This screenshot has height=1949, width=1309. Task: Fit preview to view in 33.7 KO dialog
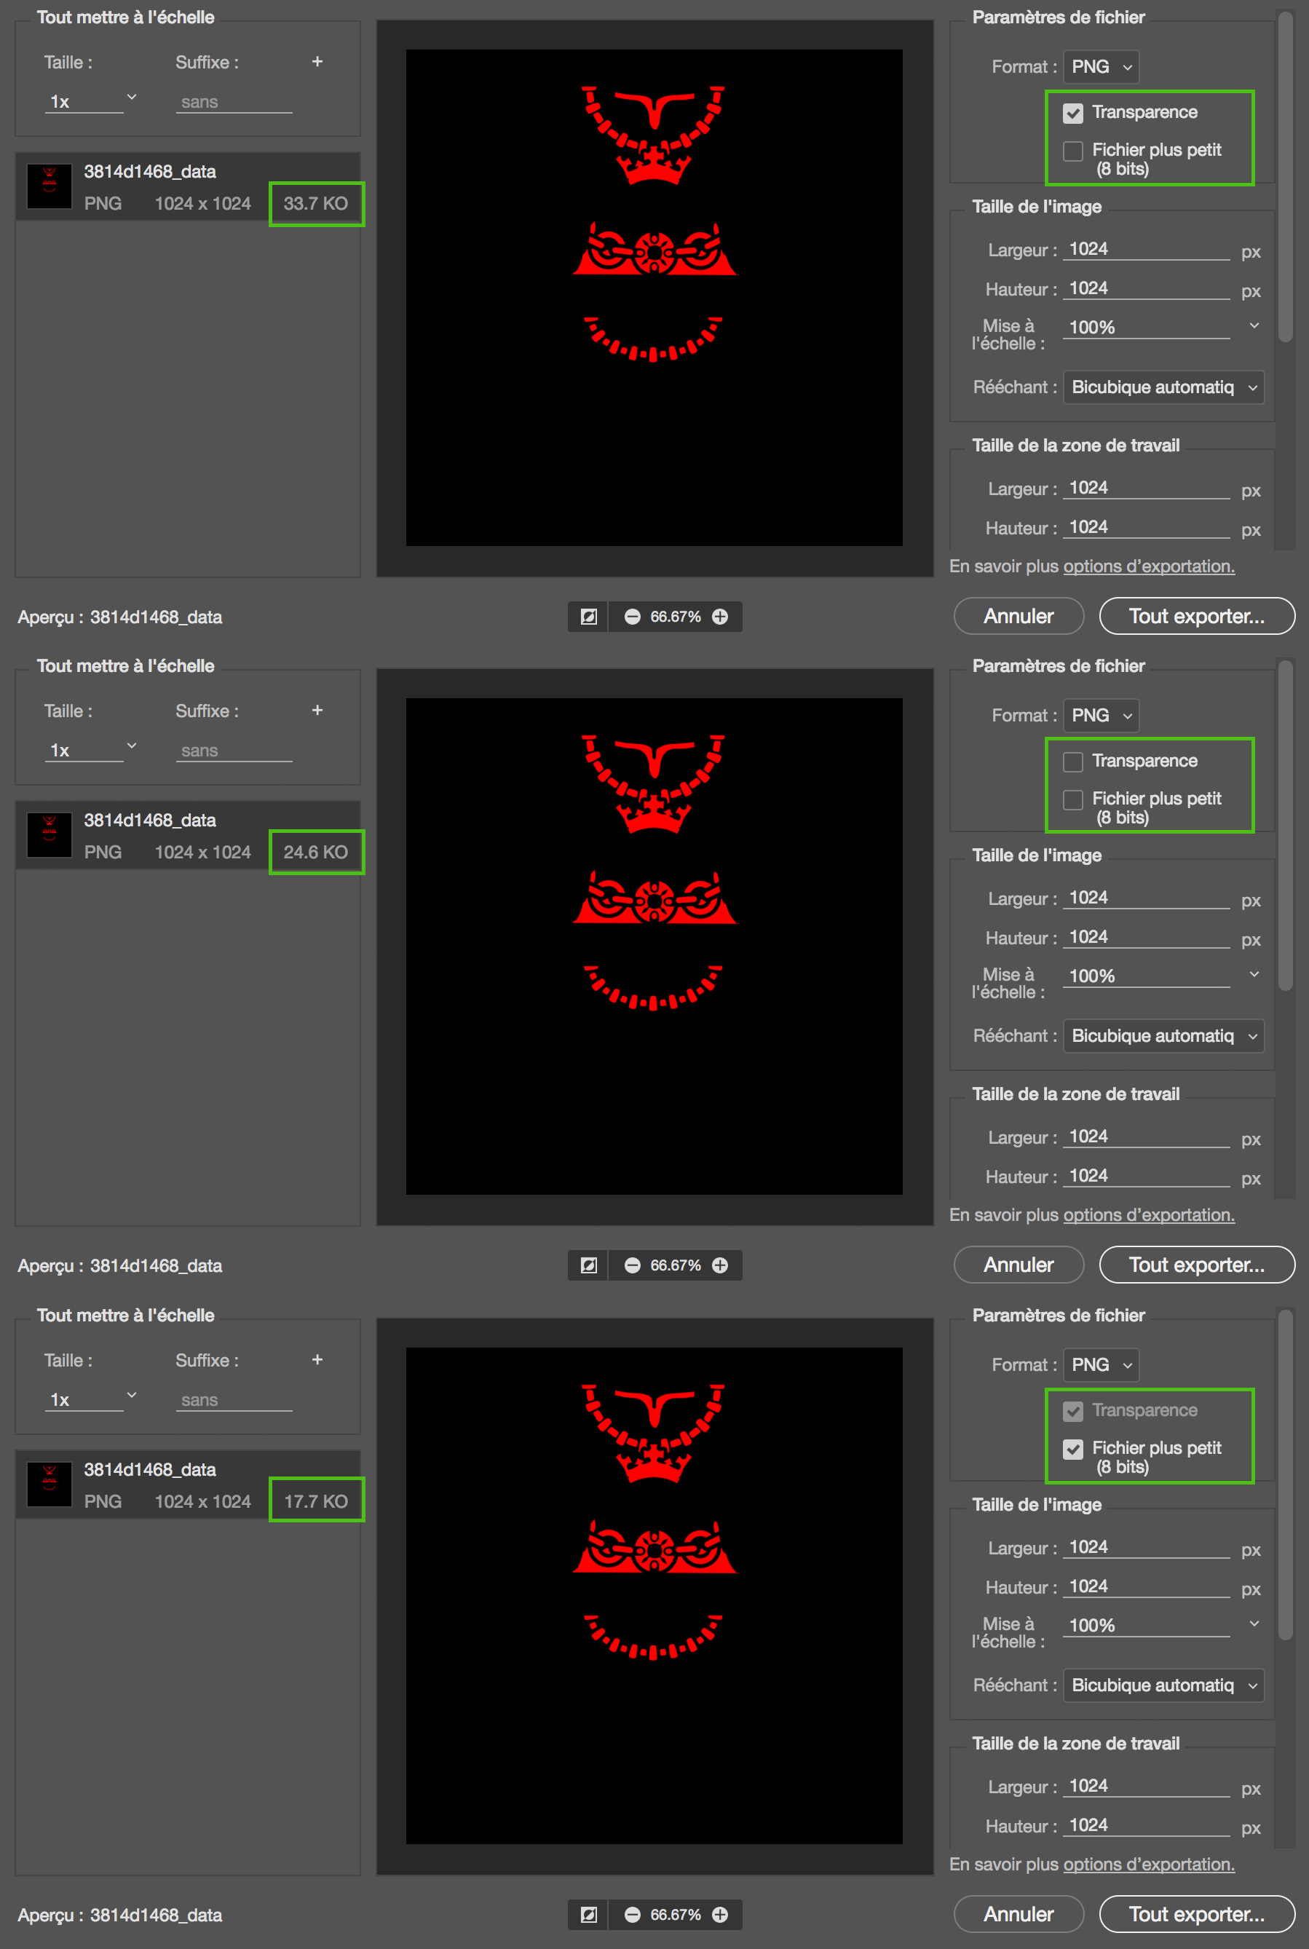pyautogui.click(x=588, y=617)
